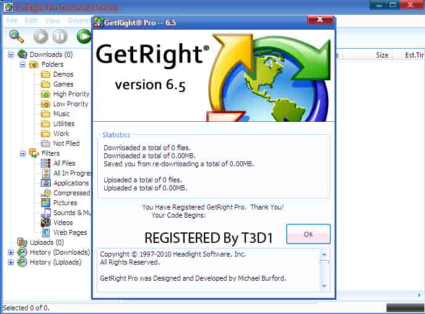The image size is (425, 314).
Task: Collapse the Folders tree node
Action: coord(22,64)
